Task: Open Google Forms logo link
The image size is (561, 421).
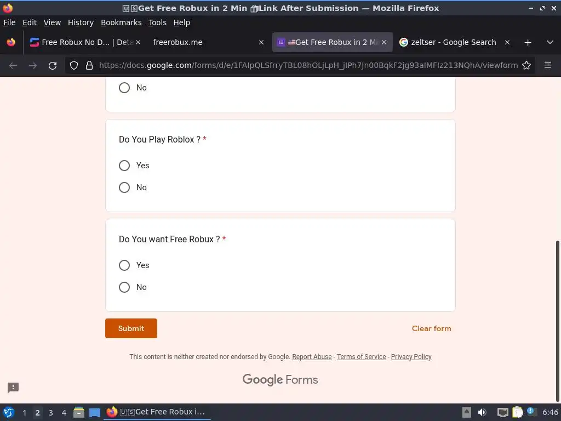Action: pyautogui.click(x=280, y=379)
